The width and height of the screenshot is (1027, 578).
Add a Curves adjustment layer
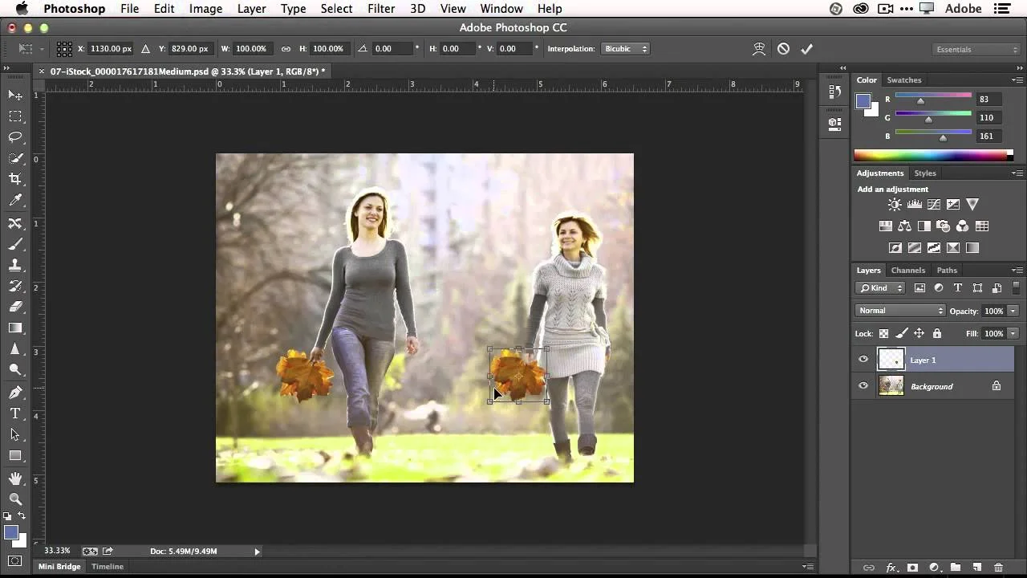(934, 204)
